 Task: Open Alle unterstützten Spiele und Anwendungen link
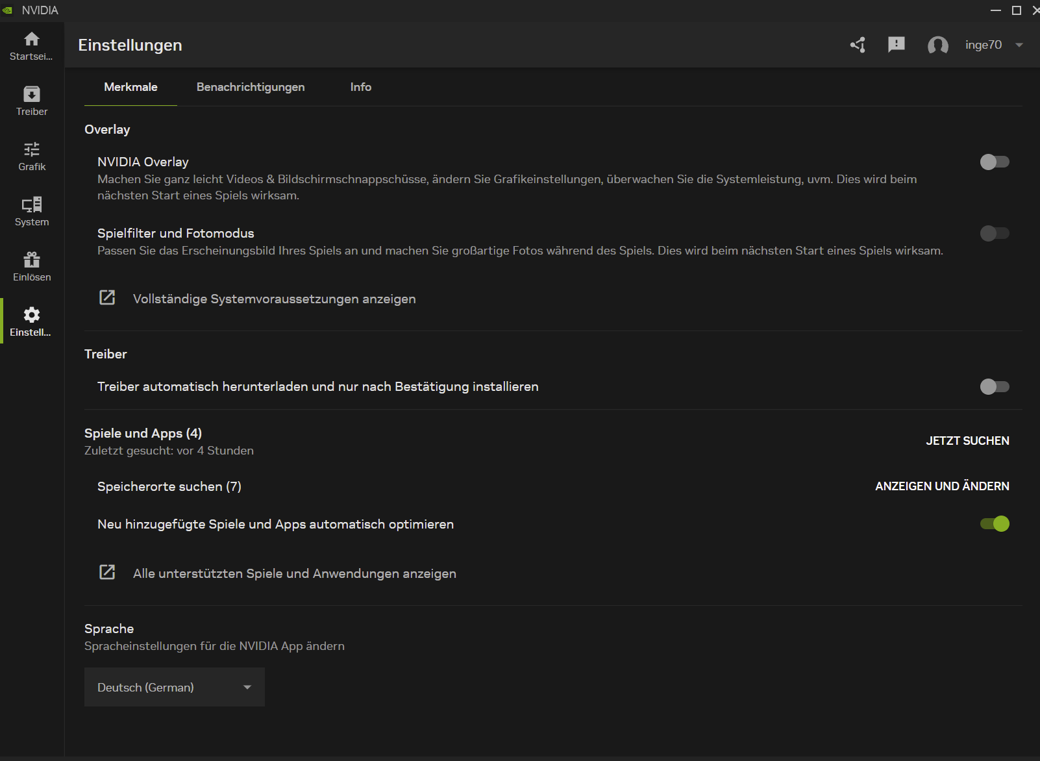click(295, 573)
